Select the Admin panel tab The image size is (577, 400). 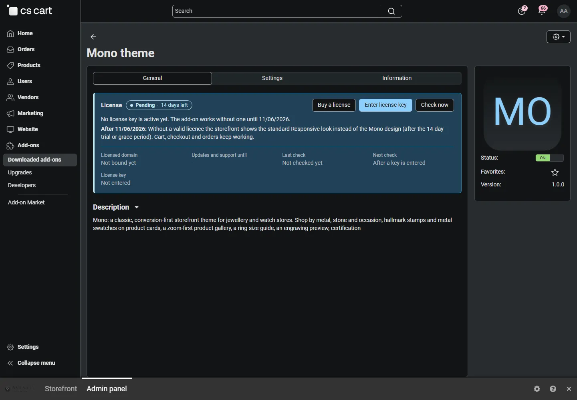[x=107, y=389]
